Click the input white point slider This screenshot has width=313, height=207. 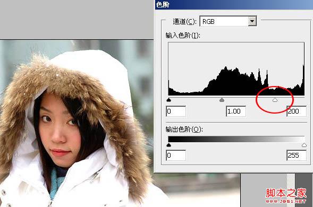275,100
